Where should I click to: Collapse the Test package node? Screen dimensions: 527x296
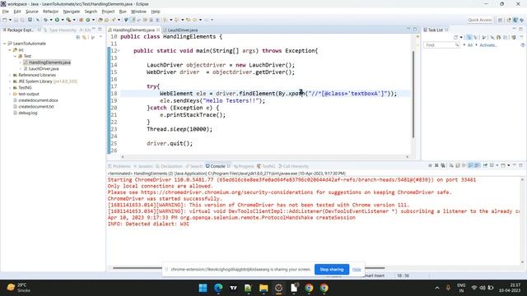click(x=15, y=56)
